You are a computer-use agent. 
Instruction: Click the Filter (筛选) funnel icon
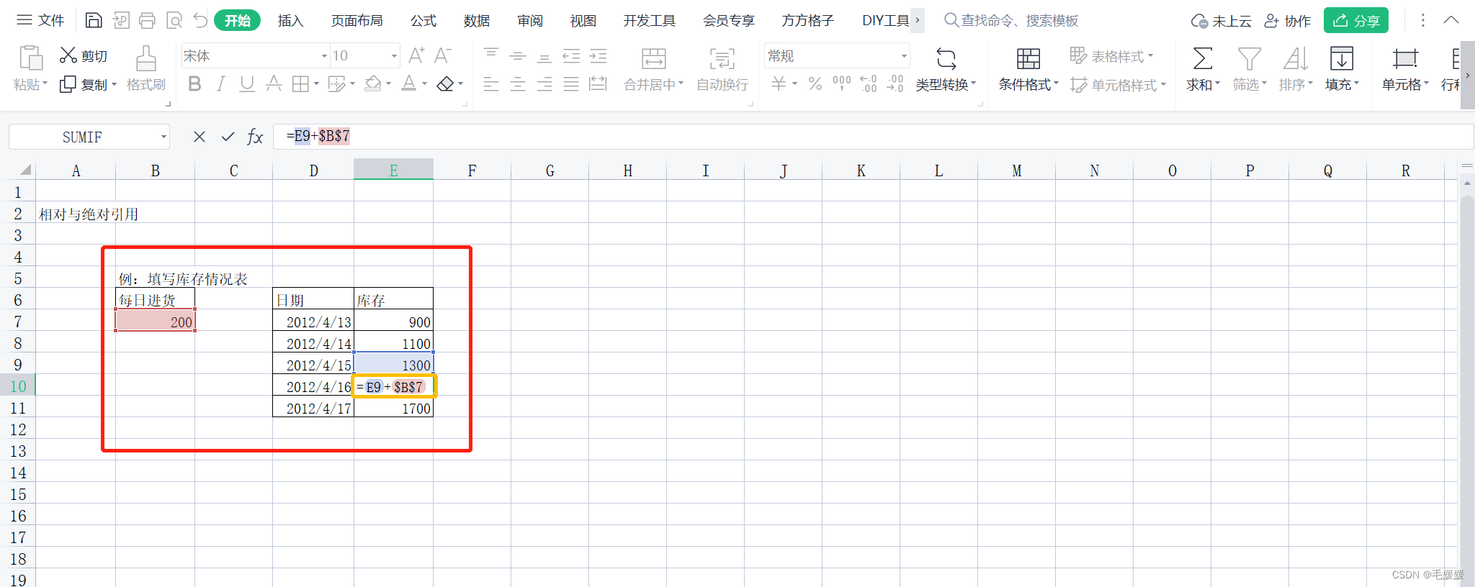point(1250,58)
